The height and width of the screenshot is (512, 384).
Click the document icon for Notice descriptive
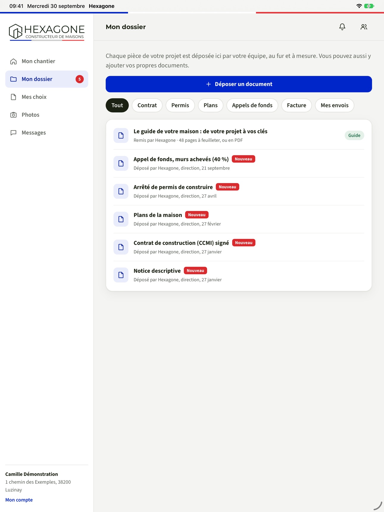(121, 275)
